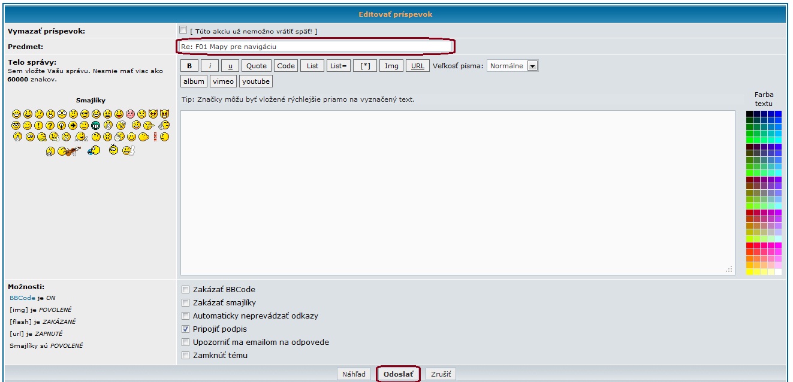Insert the green grinning smiley

(x=96, y=126)
